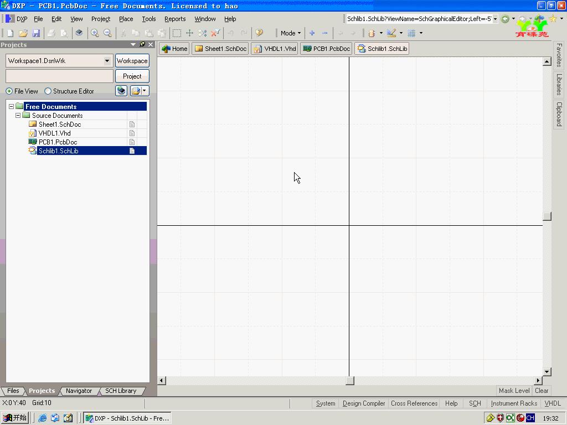Open the IEEE symbols component tool icon
Screen dimensions: 567x425
(372, 33)
